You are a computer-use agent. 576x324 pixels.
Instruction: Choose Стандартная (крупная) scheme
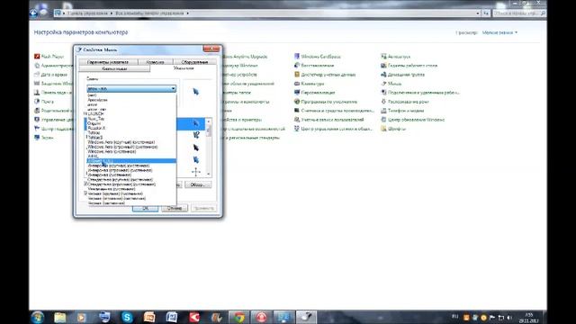click(x=131, y=180)
